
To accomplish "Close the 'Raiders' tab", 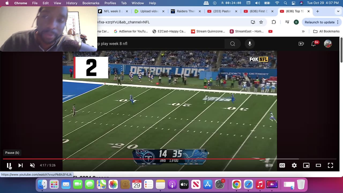I will point(200,11).
